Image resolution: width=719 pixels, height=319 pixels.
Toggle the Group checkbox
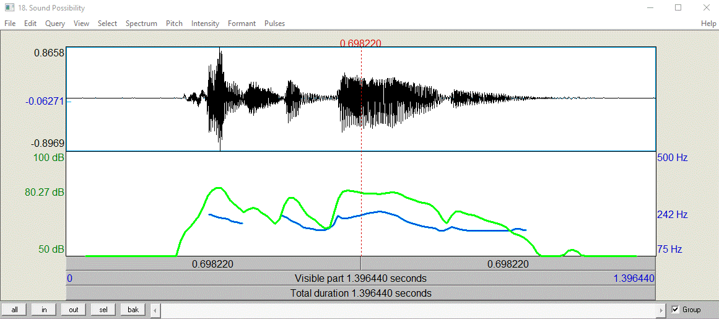[x=675, y=309]
